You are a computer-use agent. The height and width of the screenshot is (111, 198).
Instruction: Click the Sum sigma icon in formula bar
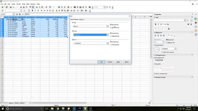[x=20, y=14]
